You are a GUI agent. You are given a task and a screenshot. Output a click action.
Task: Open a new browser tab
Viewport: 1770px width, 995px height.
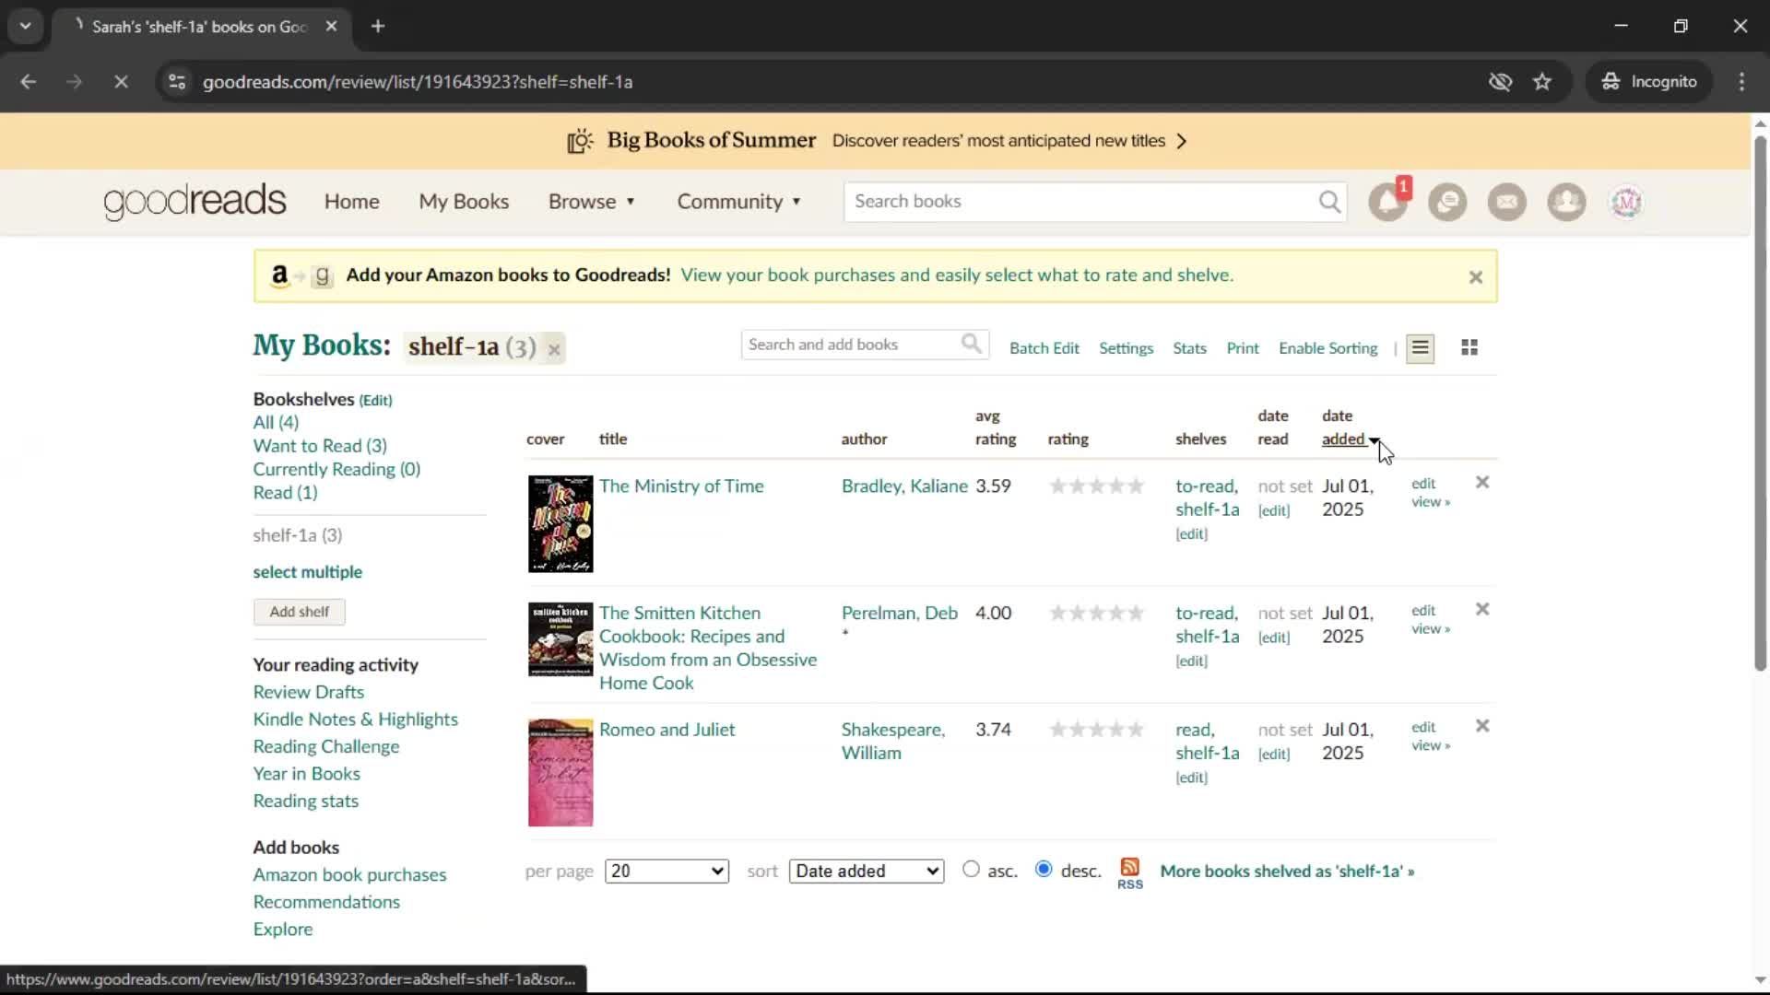tap(378, 27)
